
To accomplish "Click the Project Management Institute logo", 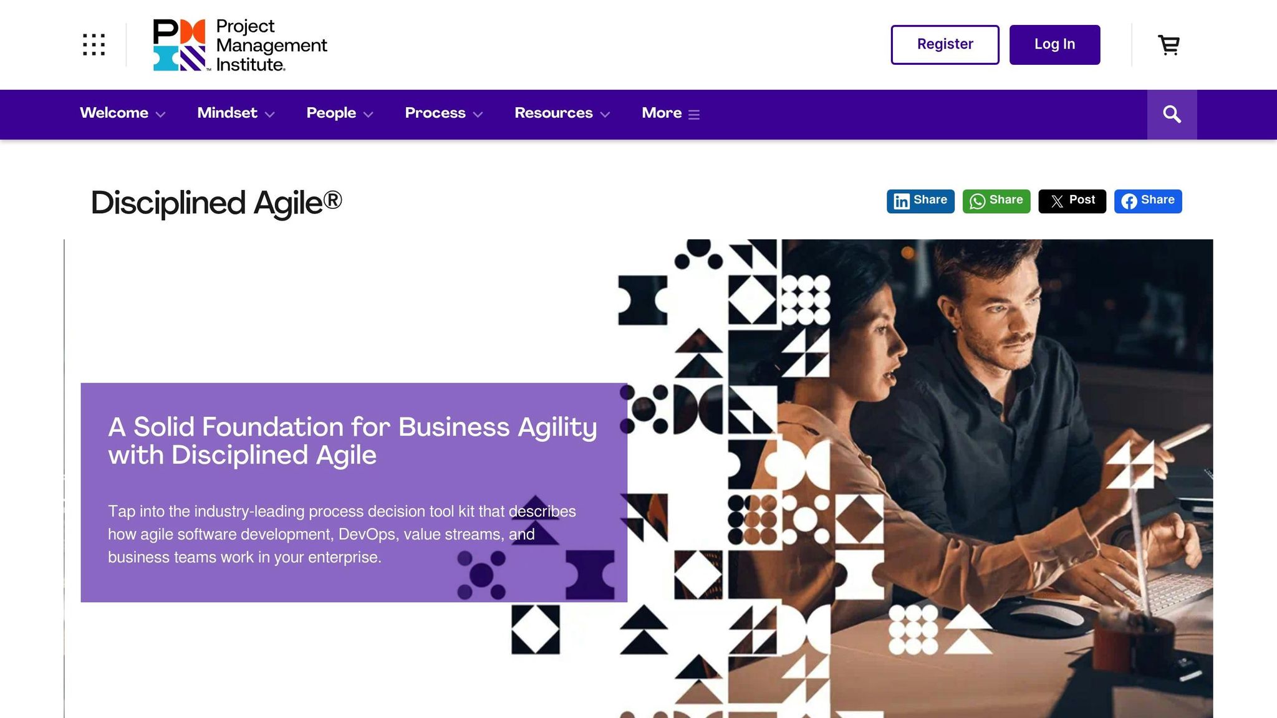I will [x=240, y=45].
